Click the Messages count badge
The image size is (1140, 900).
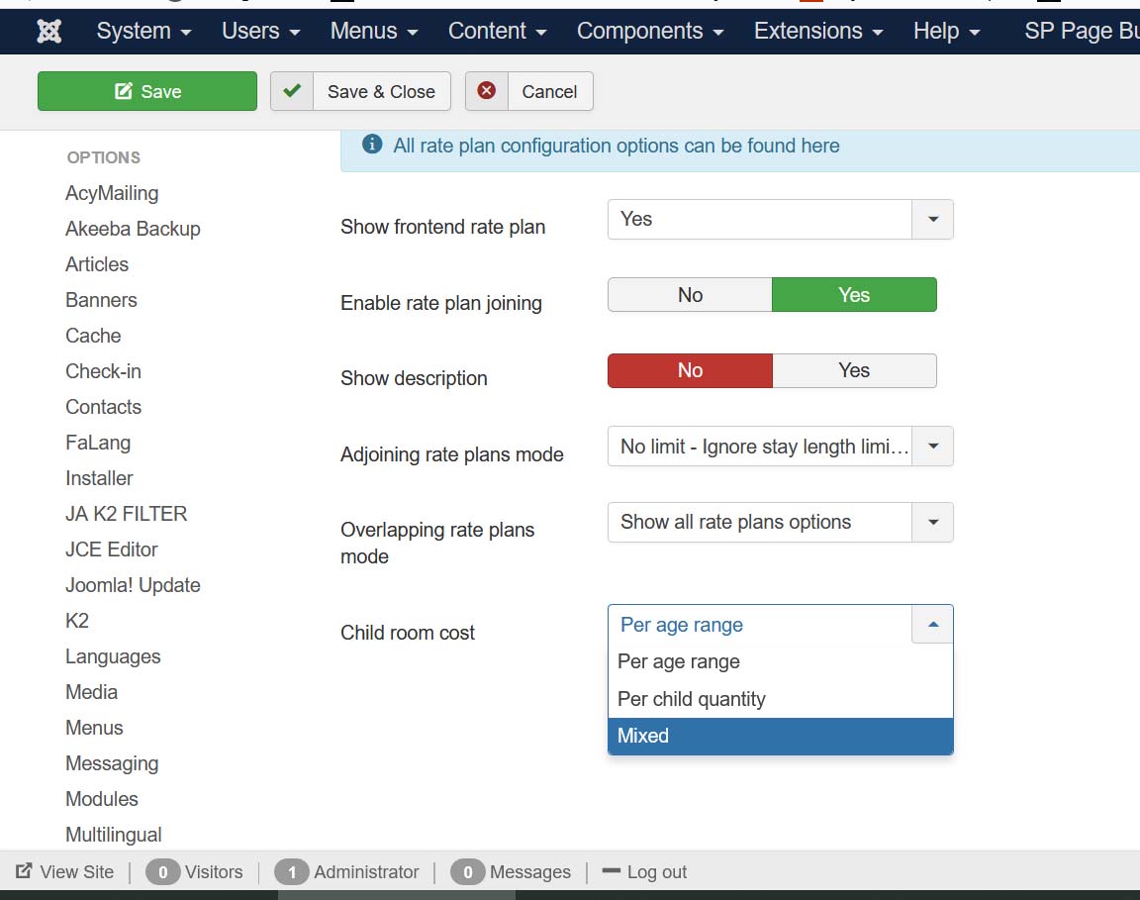coord(467,872)
